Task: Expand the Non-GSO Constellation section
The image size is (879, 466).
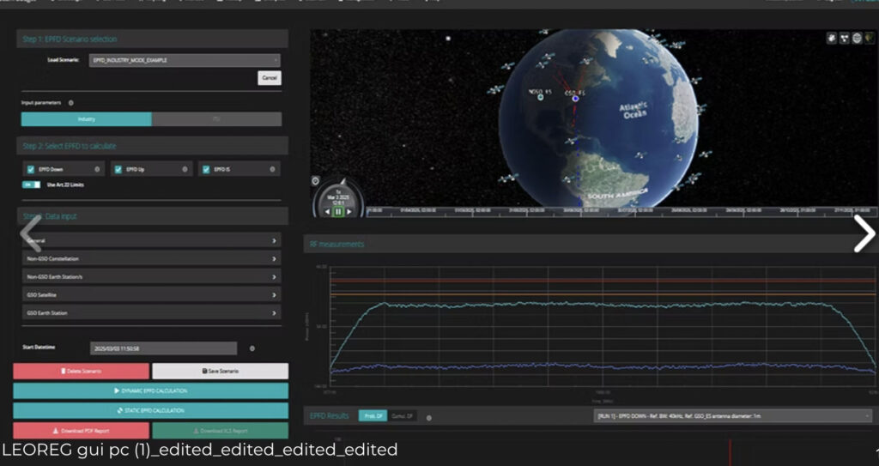Action: point(151,258)
